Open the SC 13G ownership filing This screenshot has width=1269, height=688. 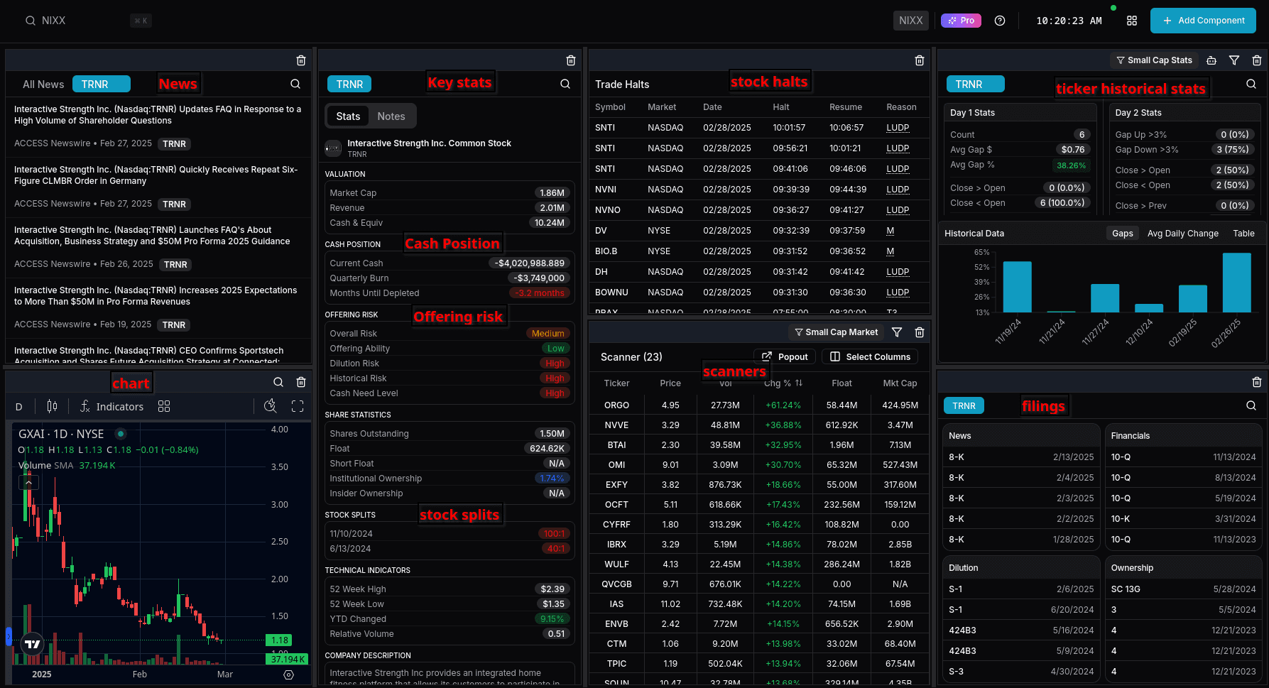pos(1183,589)
